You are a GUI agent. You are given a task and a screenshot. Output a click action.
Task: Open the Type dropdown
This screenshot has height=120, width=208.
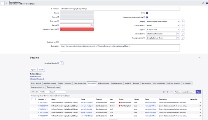coord(163,29)
